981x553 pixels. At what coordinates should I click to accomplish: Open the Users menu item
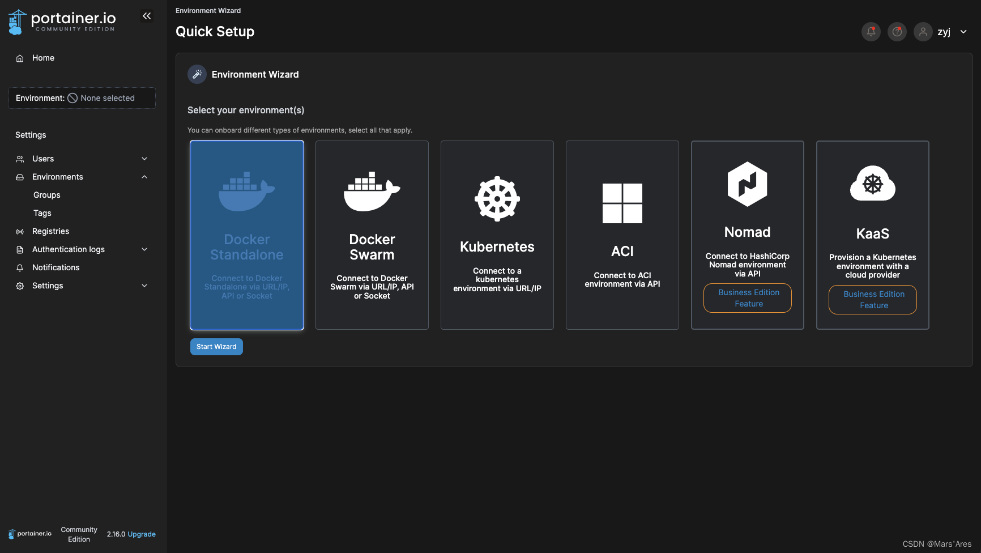click(43, 159)
